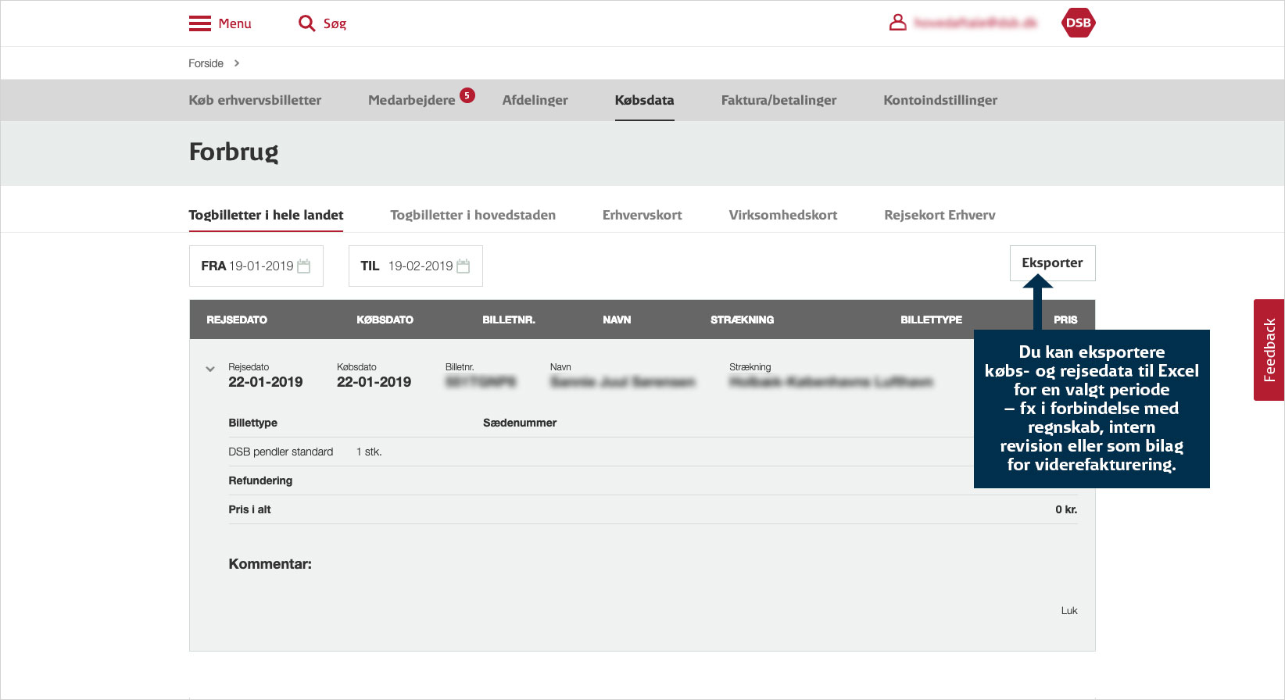Click the Forside breadcrumb link
This screenshot has height=700, width=1285.
pyautogui.click(x=206, y=63)
